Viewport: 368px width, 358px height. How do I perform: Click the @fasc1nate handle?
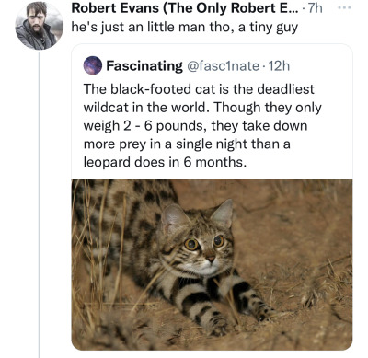coord(223,65)
